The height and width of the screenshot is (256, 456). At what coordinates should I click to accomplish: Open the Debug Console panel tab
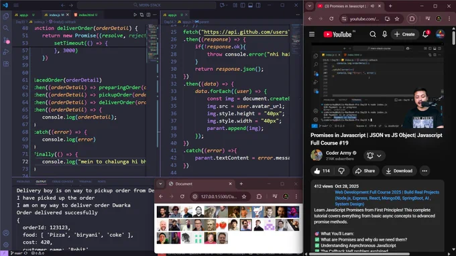coord(62,182)
